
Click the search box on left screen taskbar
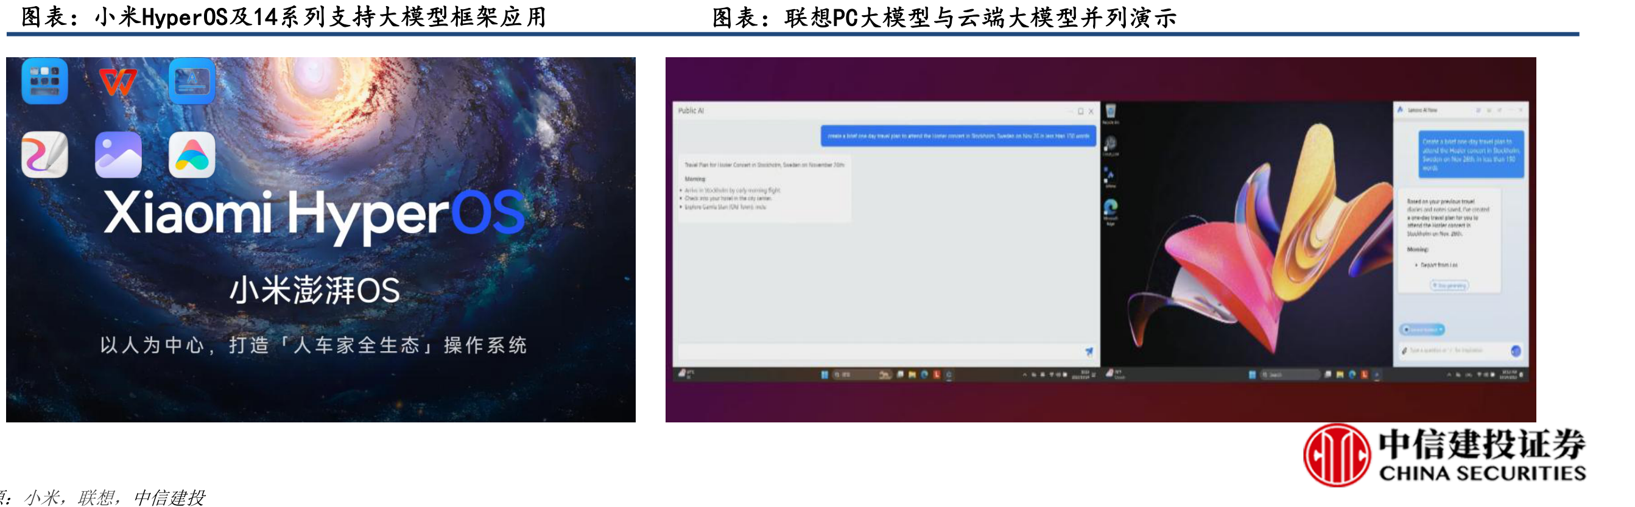coord(863,375)
